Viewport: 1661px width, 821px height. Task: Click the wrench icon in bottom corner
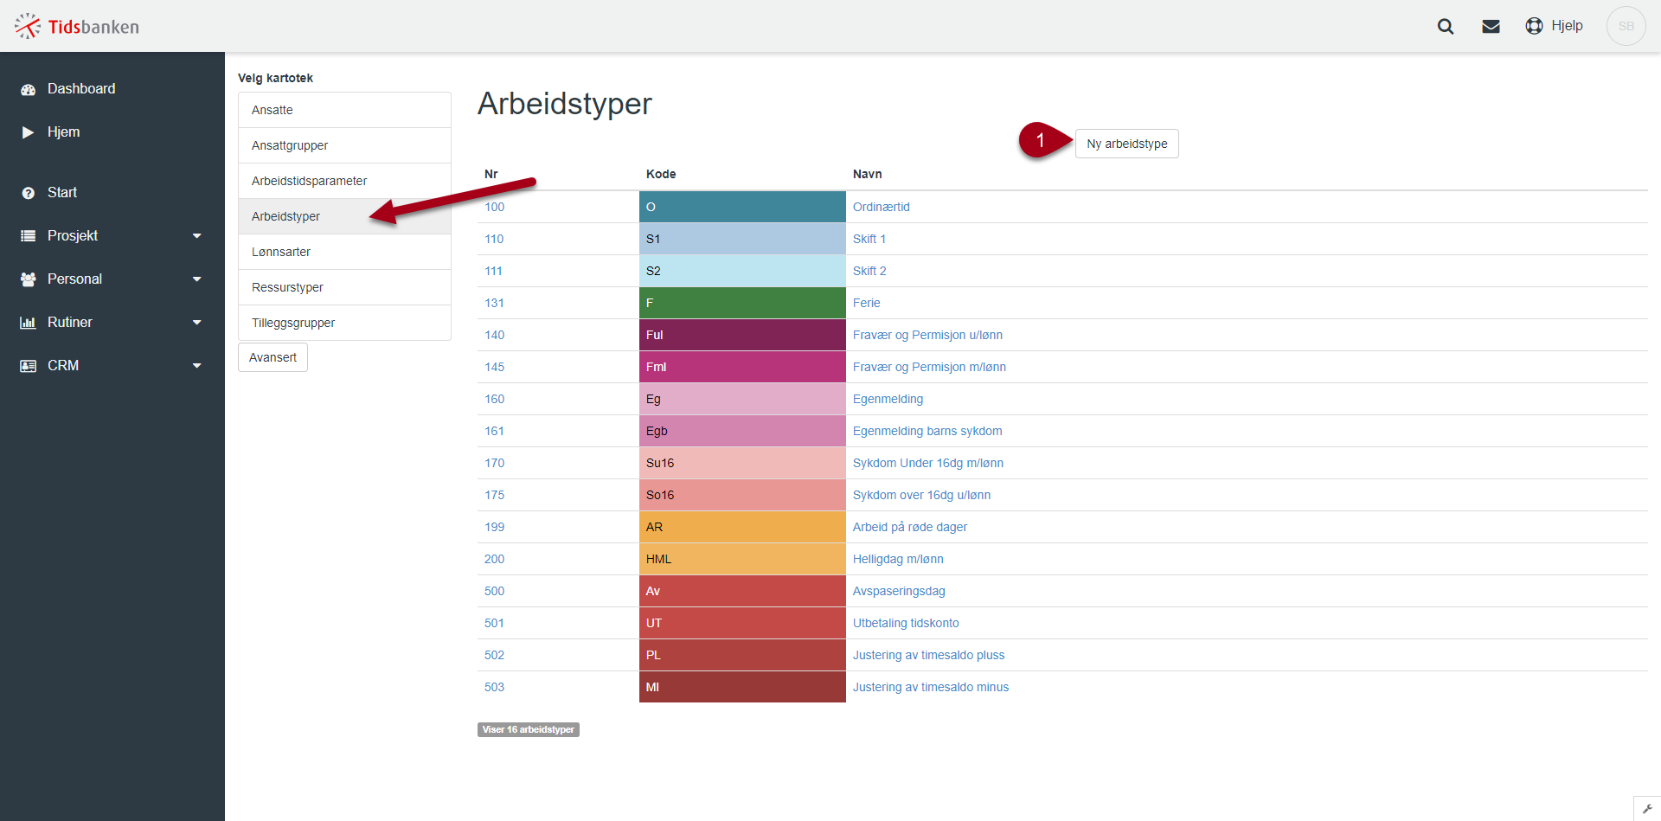(1647, 809)
